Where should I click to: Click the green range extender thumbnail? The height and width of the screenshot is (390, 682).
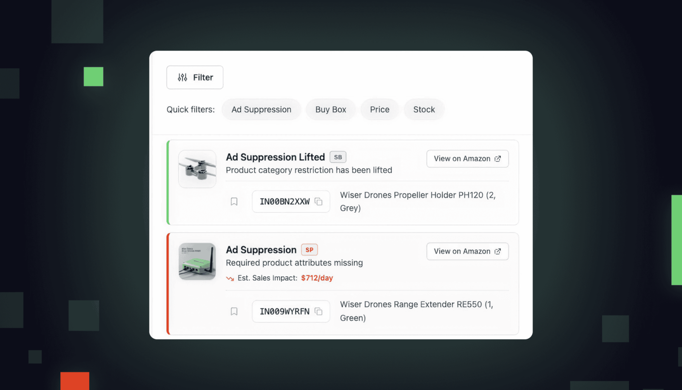197,262
